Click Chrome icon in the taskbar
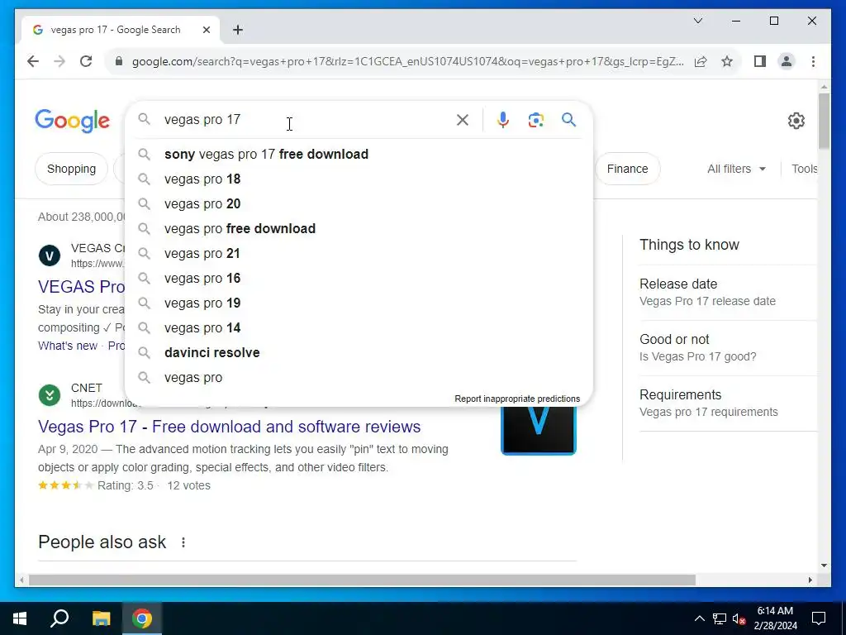The image size is (846, 635). 142,618
